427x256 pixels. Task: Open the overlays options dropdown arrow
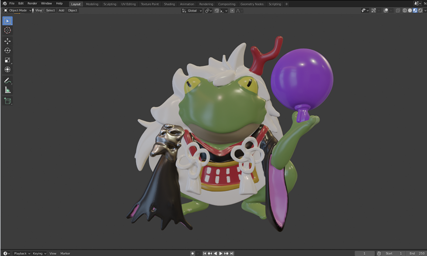click(391, 10)
